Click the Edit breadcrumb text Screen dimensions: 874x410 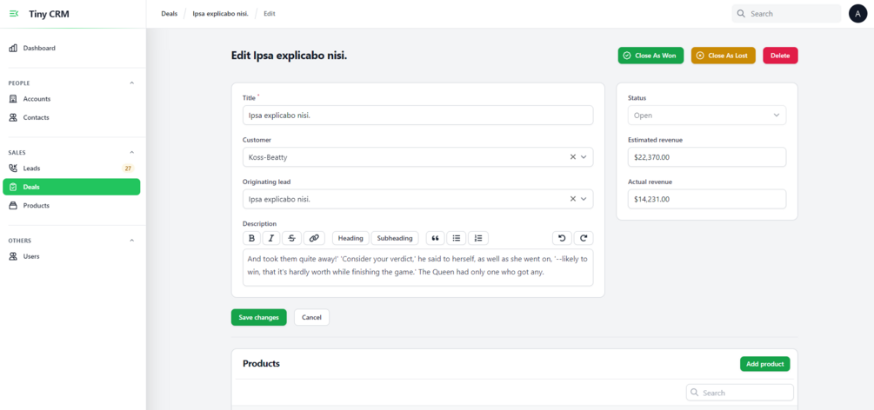point(270,13)
